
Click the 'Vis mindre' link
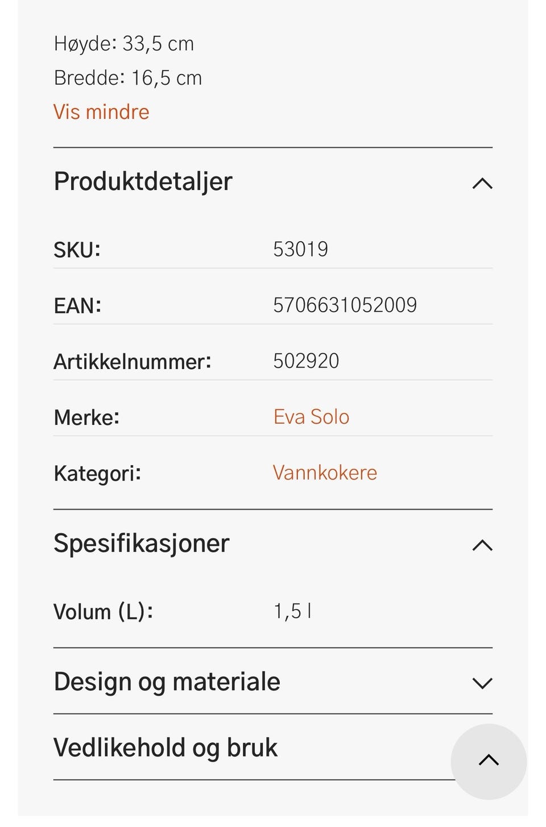pyautogui.click(x=101, y=112)
